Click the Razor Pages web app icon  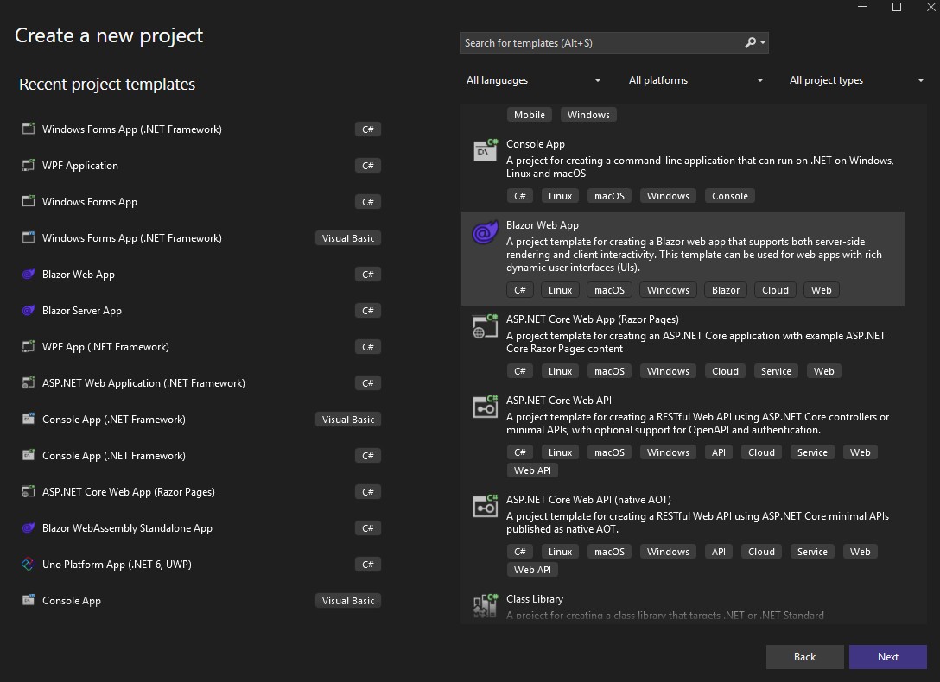(485, 326)
